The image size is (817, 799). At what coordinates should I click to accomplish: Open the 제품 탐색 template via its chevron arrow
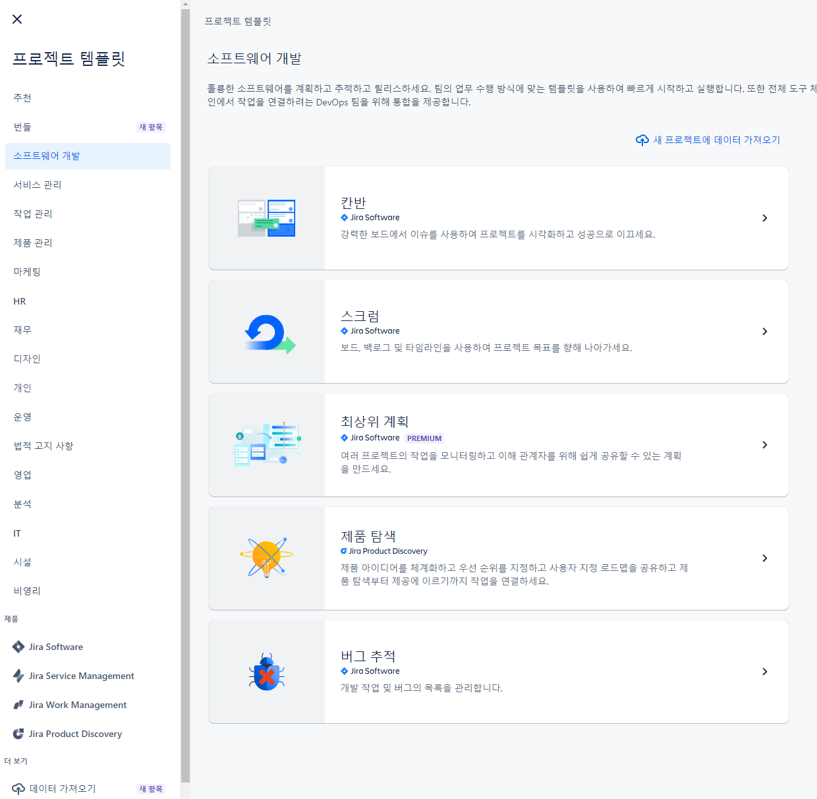tap(765, 558)
